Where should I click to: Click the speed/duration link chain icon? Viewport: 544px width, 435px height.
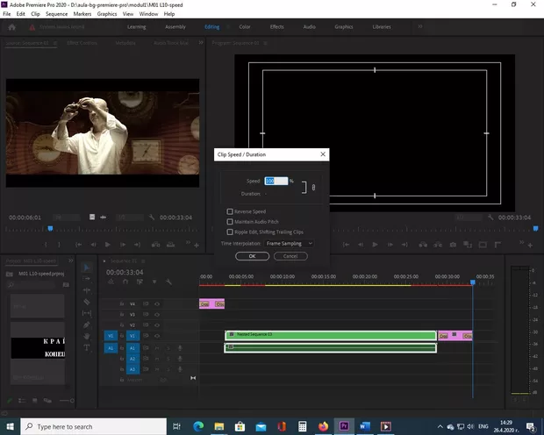tap(313, 186)
